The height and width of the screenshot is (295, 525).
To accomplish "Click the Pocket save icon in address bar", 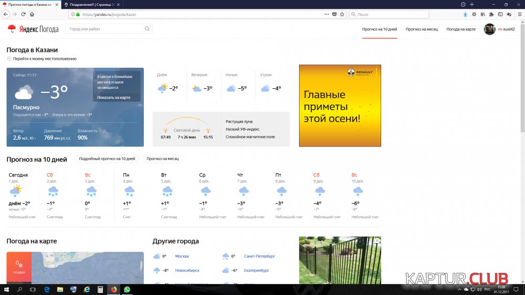I will point(334,14).
